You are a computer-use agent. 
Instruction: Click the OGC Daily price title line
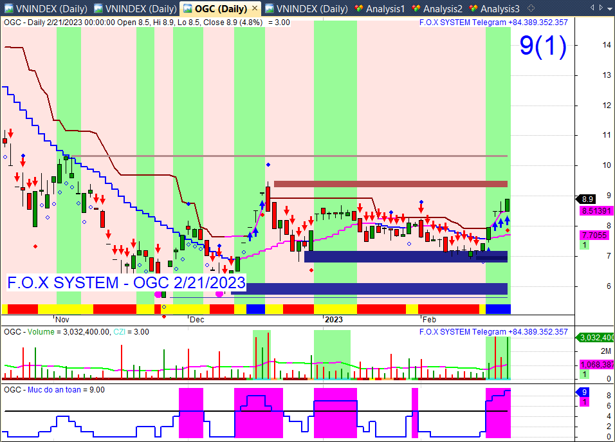tap(147, 23)
